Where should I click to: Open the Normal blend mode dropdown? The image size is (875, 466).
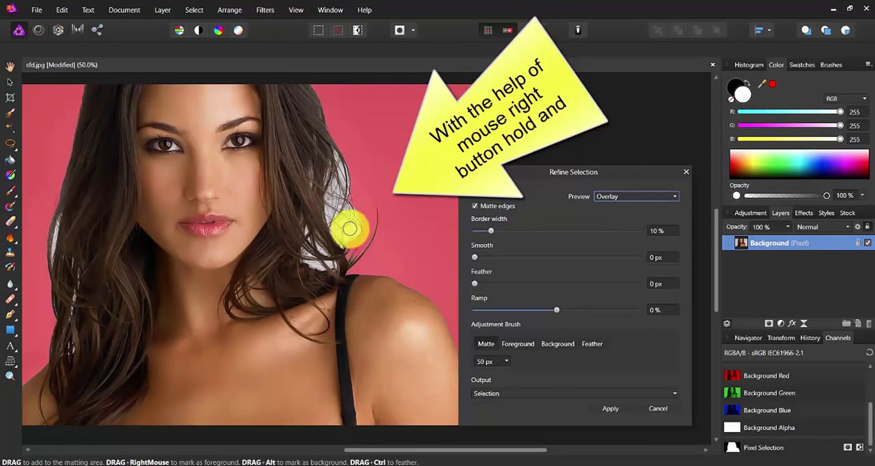point(822,227)
